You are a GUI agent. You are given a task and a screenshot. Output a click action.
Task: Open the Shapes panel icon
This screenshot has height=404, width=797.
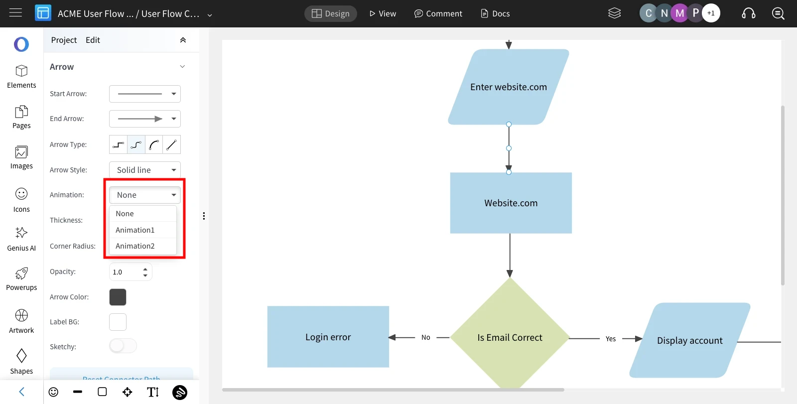point(21,356)
